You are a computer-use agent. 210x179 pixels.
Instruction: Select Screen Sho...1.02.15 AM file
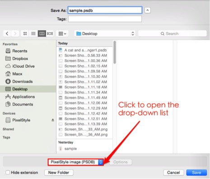pyautogui.click(x=84, y=66)
